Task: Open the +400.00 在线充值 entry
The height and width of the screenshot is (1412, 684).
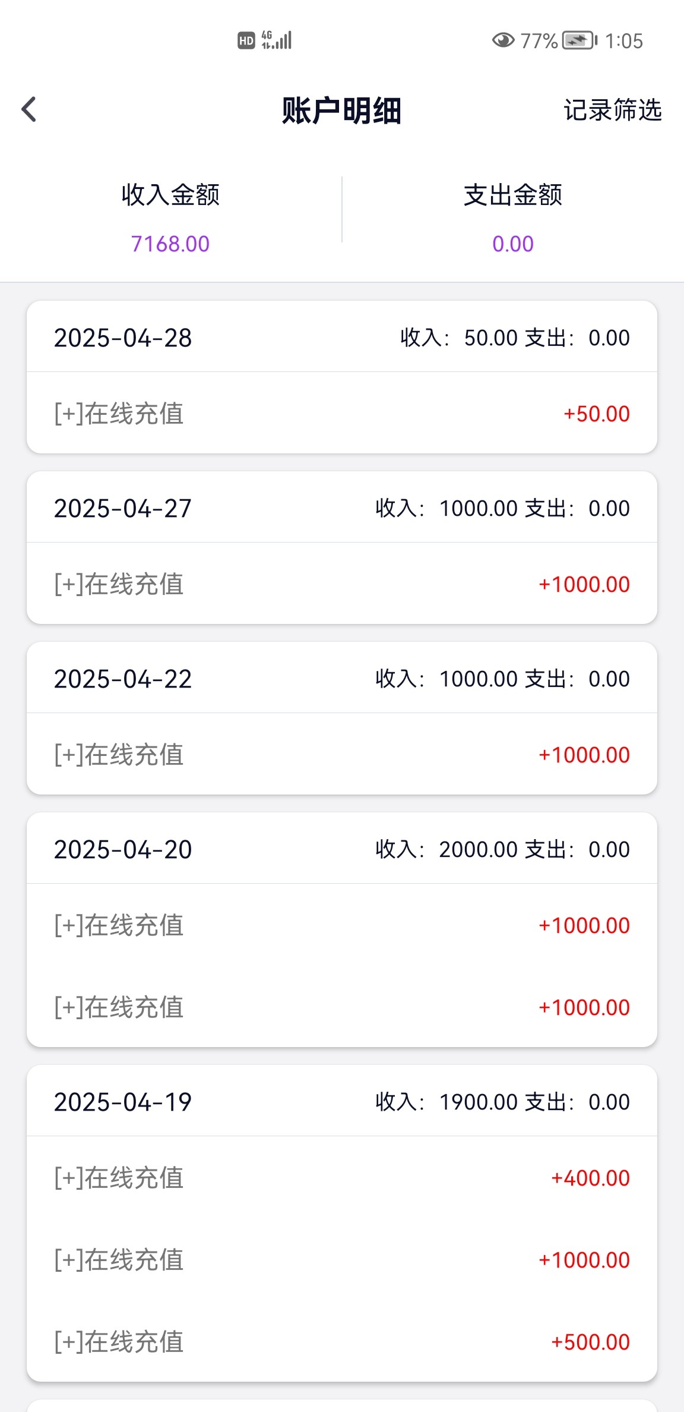Action: 341,1178
